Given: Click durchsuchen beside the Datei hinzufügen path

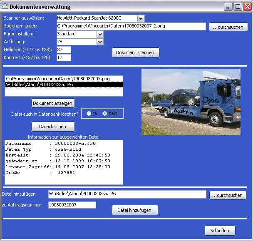Looking at the screenshot, I should click(228, 195).
